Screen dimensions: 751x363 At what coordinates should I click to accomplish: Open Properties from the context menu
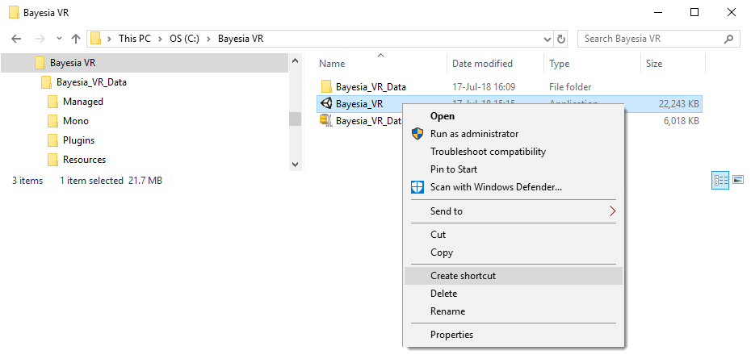pyautogui.click(x=451, y=335)
